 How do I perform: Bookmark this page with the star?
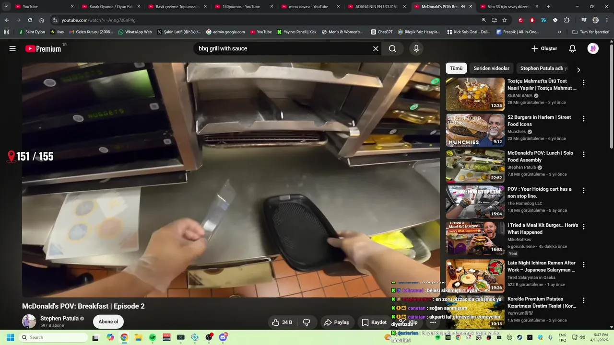pyautogui.click(x=505, y=20)
